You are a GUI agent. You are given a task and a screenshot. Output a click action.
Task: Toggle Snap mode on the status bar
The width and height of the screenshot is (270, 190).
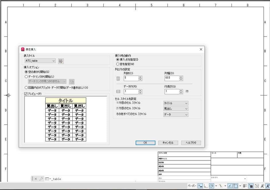200,186
